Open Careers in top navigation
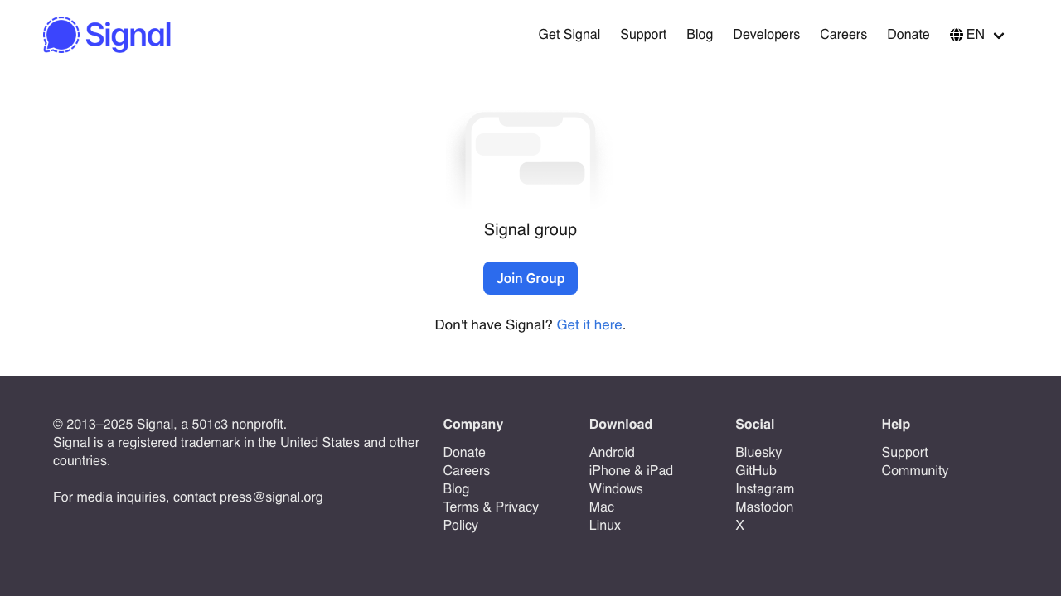The image size is (1061, 596). click(x=844, y=35)
